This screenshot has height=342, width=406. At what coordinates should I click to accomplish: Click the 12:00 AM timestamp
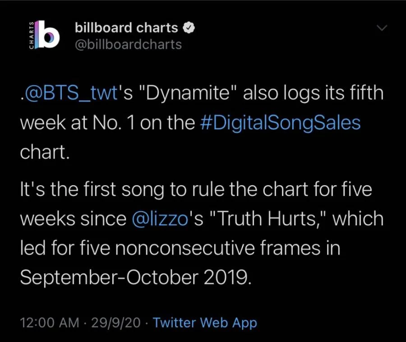point(51,323)
